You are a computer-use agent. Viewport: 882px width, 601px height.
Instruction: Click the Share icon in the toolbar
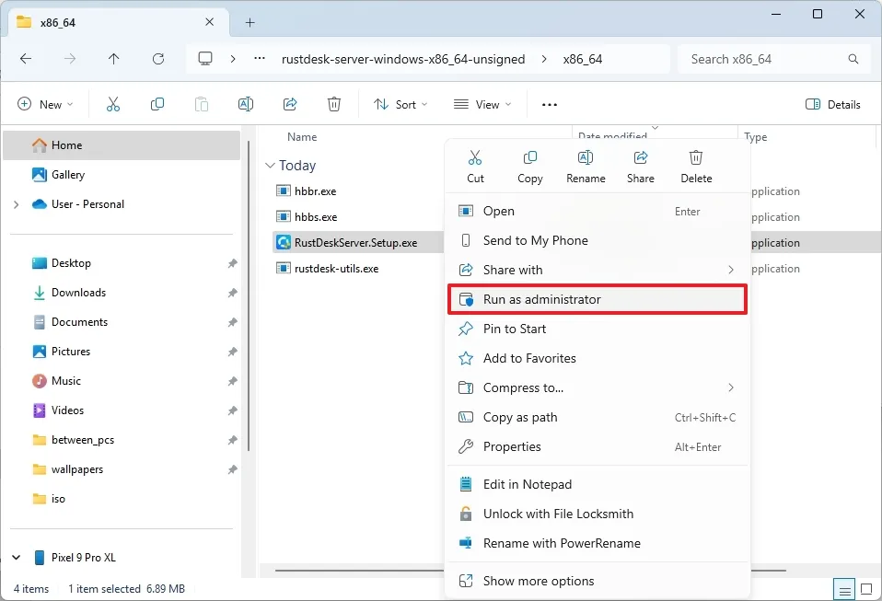coord(289,104)
